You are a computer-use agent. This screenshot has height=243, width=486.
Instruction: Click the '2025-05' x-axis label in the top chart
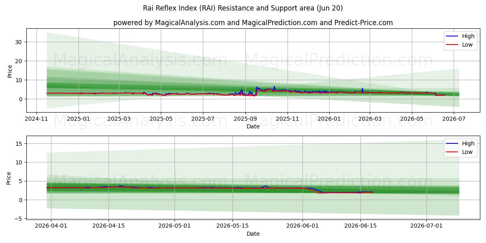pos(161,119)
